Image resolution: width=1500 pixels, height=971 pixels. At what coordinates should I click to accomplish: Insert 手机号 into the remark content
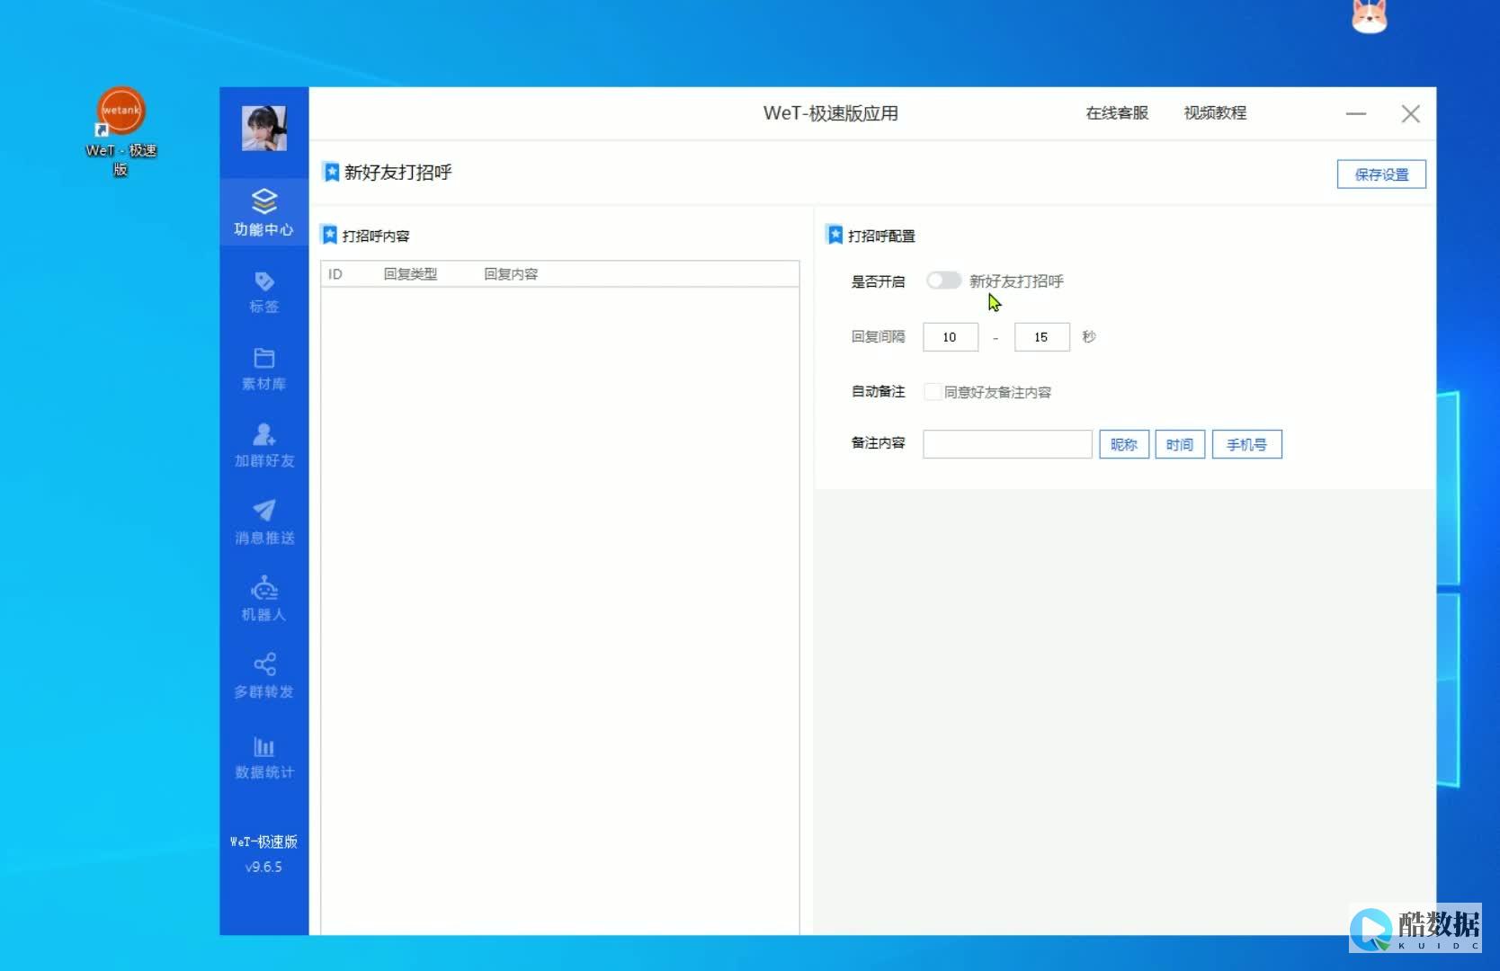1246,444
